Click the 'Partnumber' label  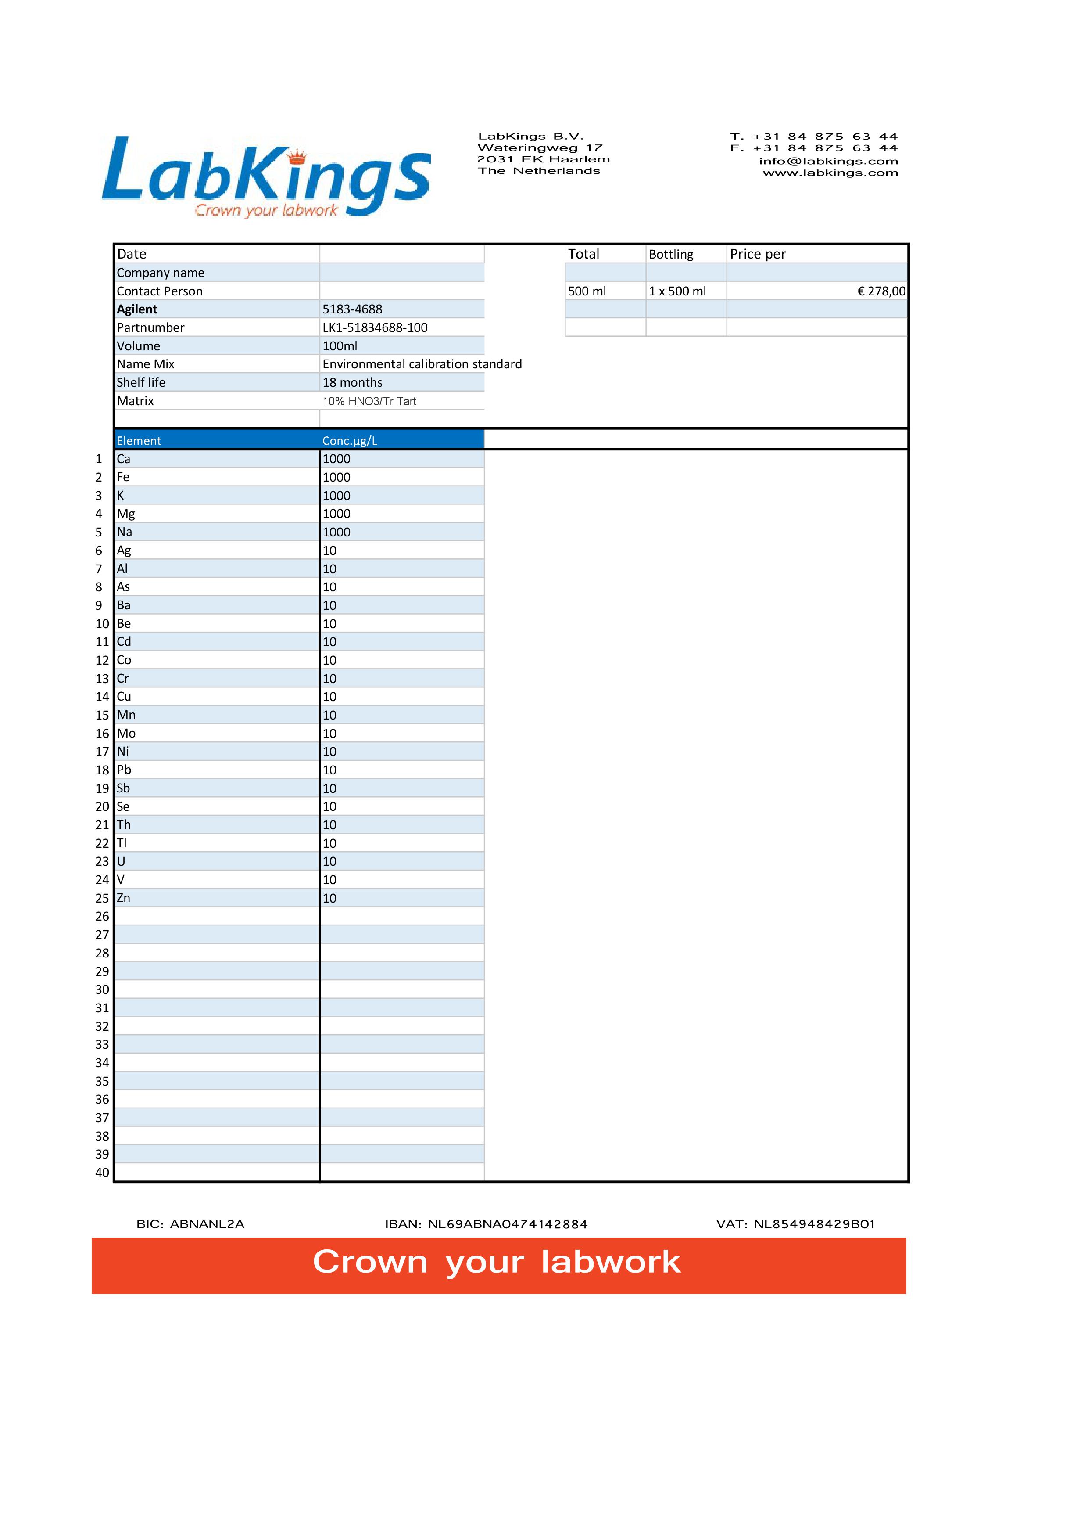point(151,327)
